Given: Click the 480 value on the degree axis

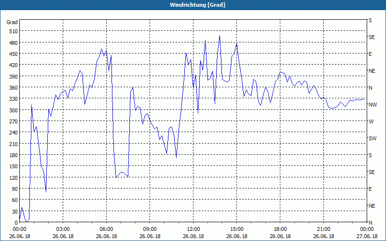Looking at the screenshot, I should 14,43.
